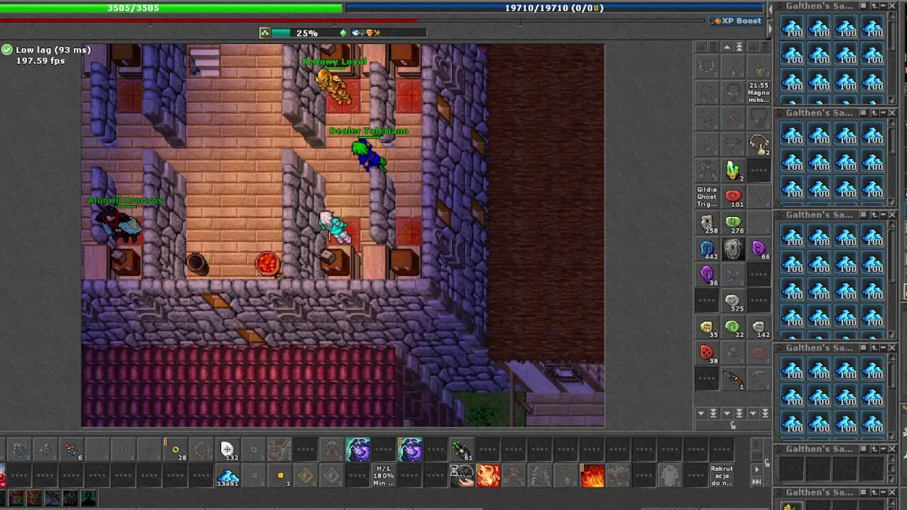Open menu of topmost Galthen's Satchel window

point(863,6)
